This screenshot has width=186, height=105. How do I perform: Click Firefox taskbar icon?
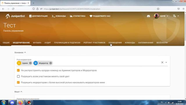pos(20,102)
